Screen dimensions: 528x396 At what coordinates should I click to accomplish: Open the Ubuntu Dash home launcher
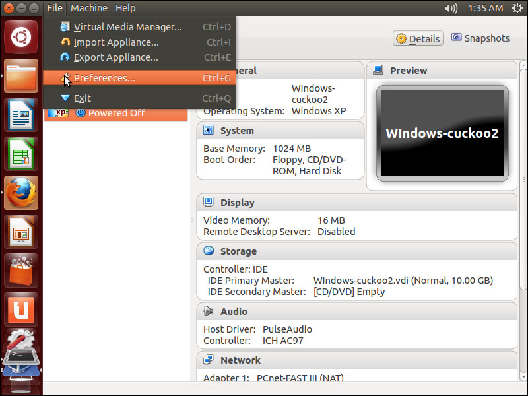21,37
